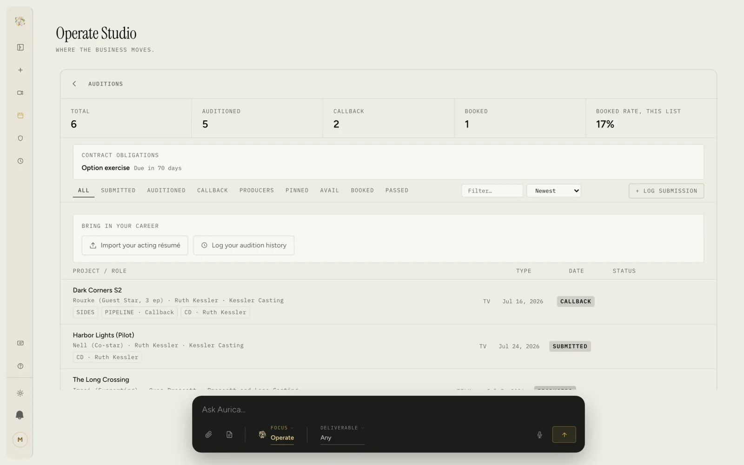This screenshot has height=465, width=744.
Task: Toggle the sidebar panel icon
Action: [20, 47]
